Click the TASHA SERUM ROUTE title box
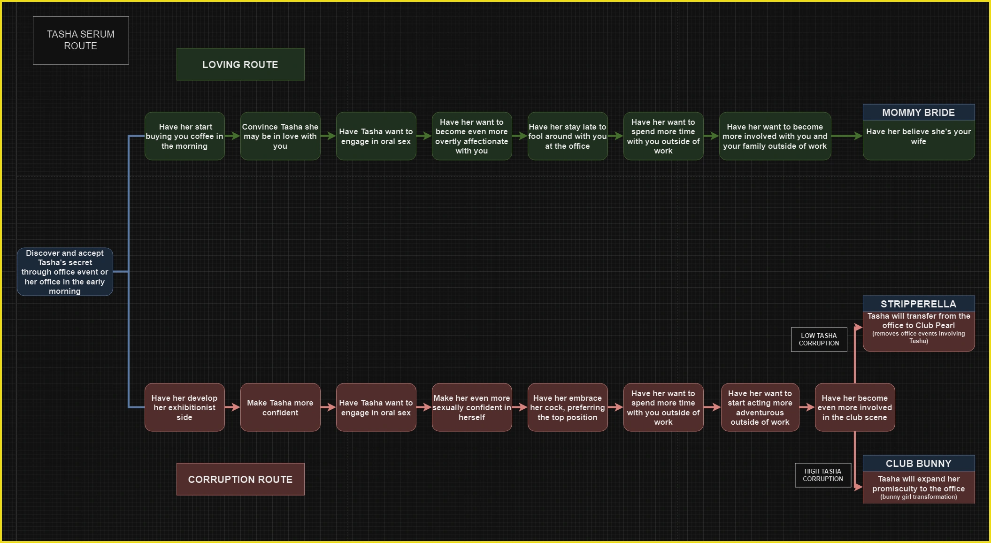Viewport: 991px width, 543px height. [81, 40]
